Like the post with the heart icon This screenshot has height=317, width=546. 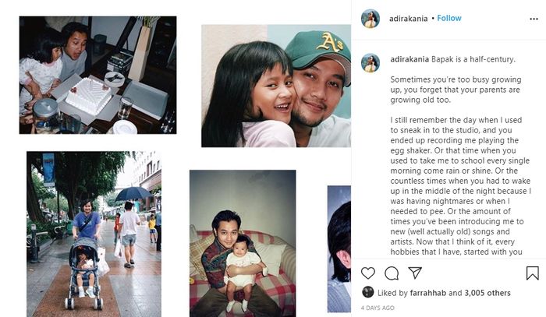tap(367, 273)
